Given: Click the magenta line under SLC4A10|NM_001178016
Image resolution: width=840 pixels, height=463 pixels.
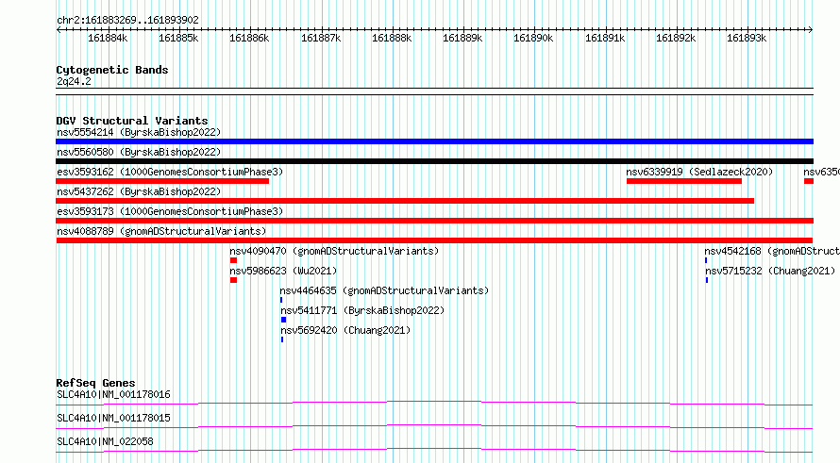Looking at the screenshot, I should [434, 403].
